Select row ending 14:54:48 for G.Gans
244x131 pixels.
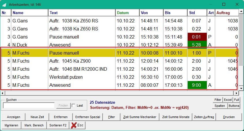[x=120, y=21]
